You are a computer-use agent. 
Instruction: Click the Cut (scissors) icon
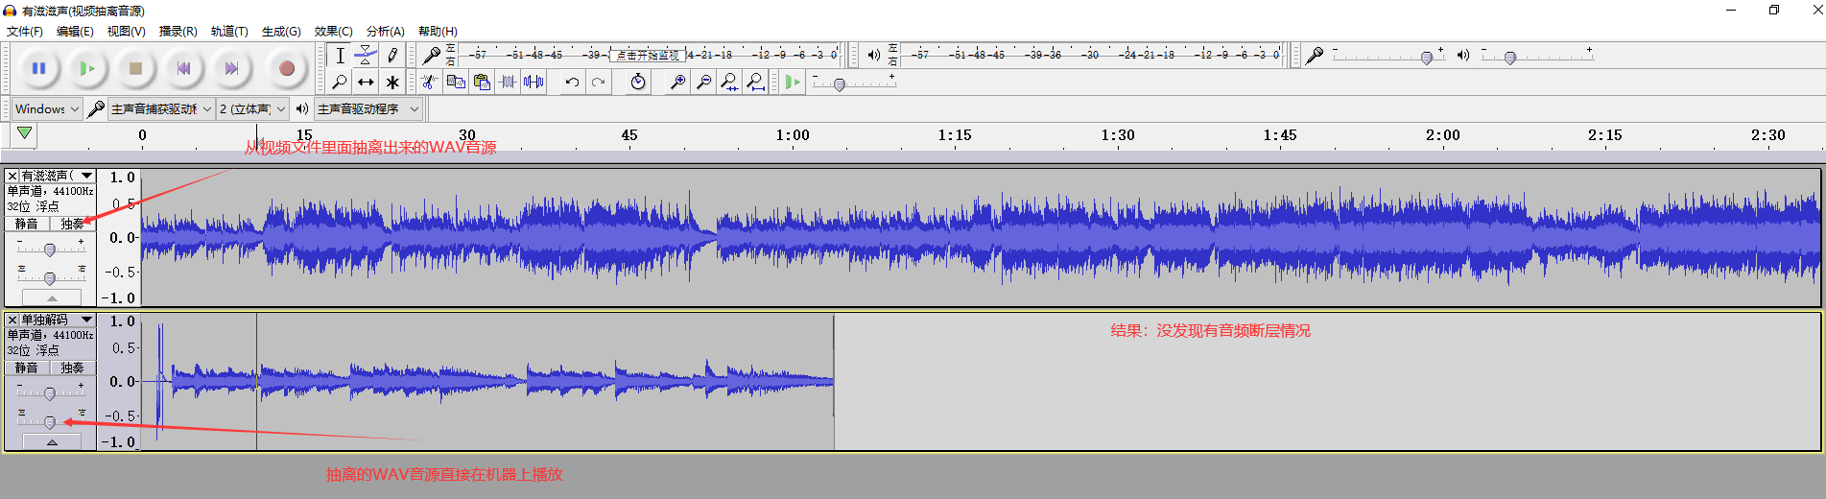(430, 82)
